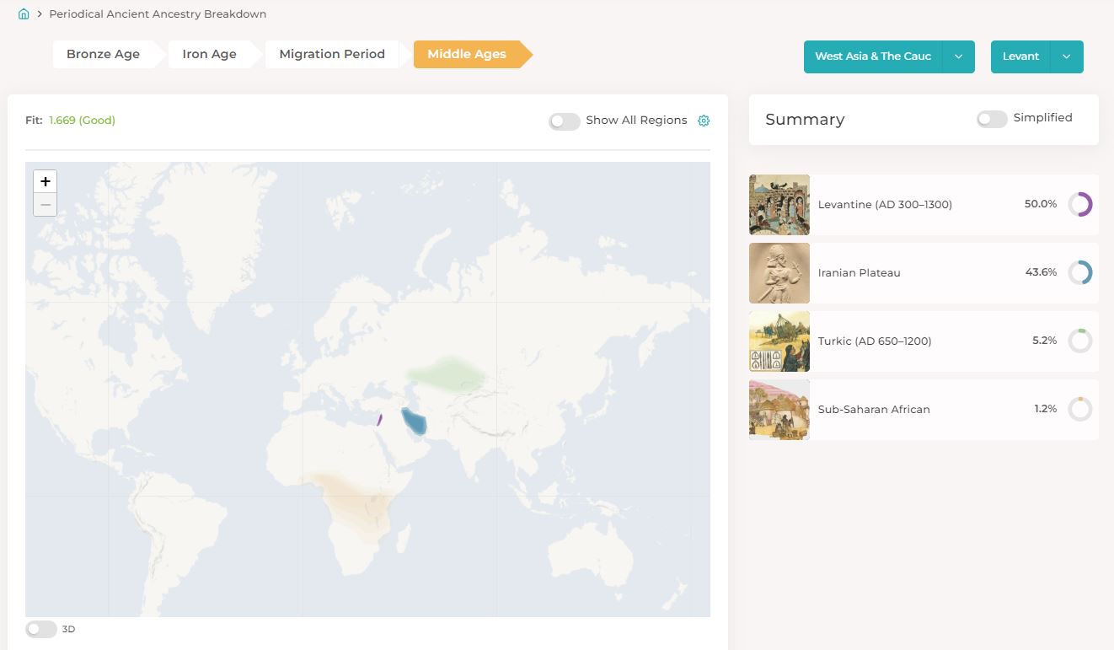Screen dimensions: 1114x650
Task: Click the Summary heading
Action: click(x=805, y=120)
